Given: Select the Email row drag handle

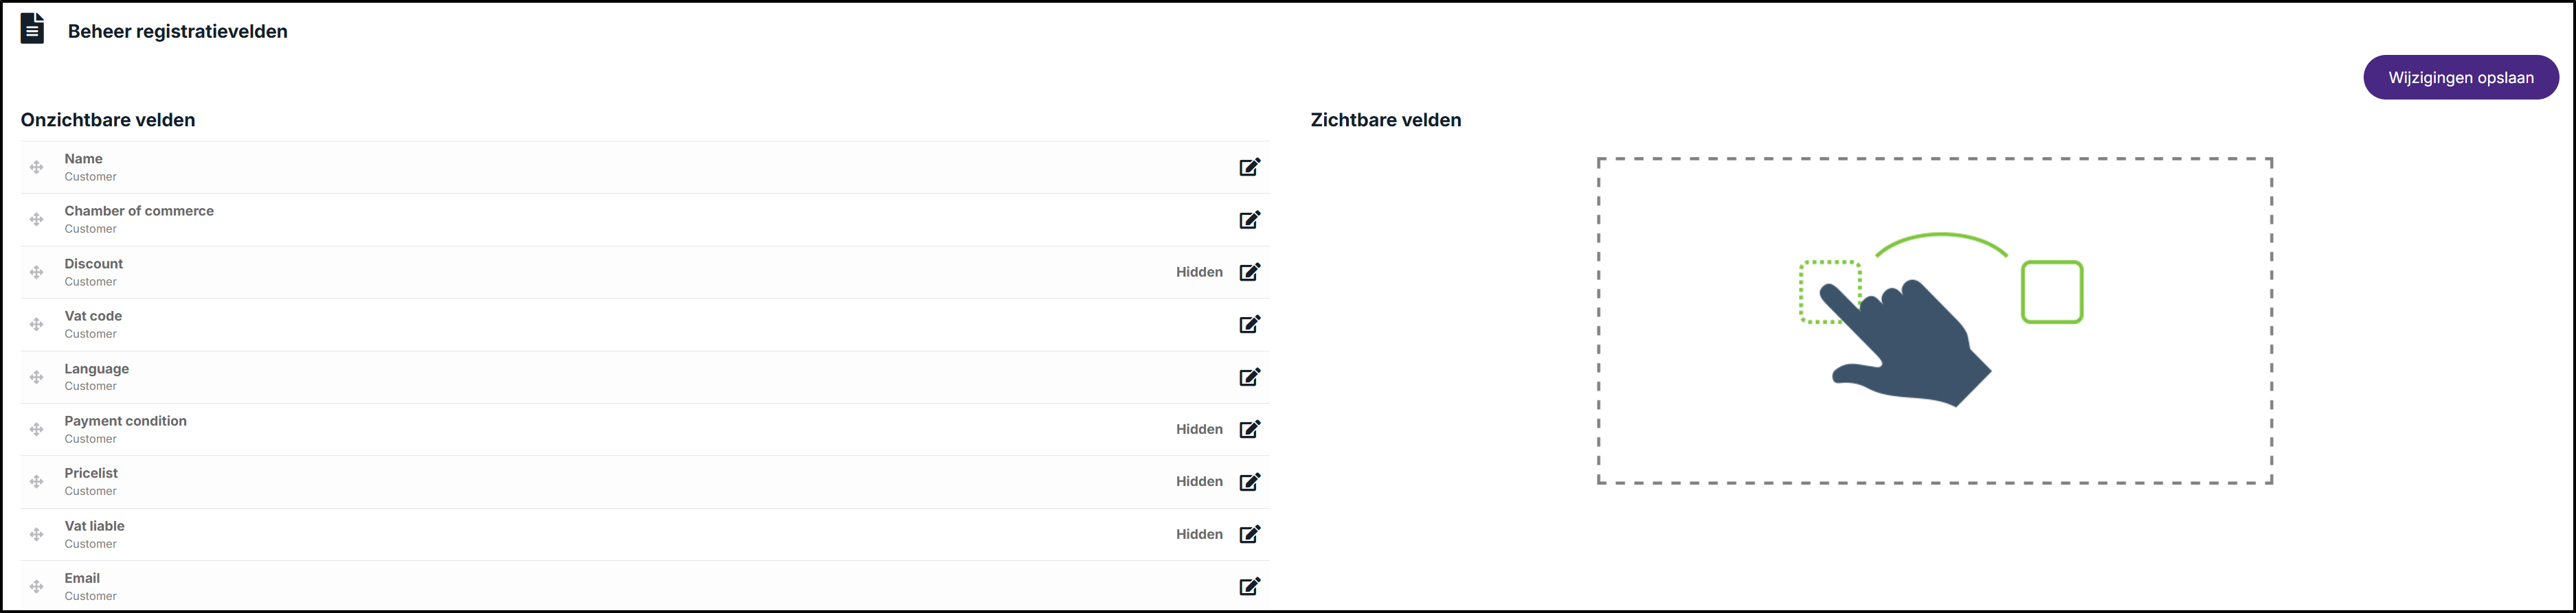Looking at the screenshot, I should click(36, 586).
